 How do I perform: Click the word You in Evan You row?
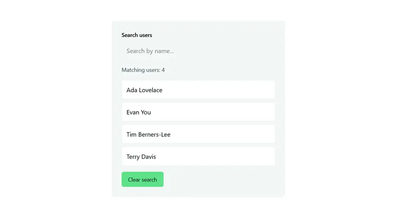tap(146, 112)
